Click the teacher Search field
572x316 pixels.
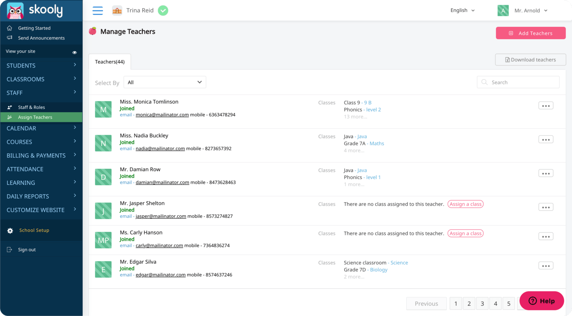(x=518, y=83)
